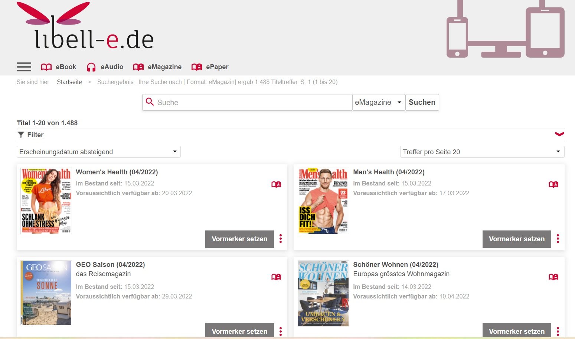Click the 'das Reisemagazin' subtitle

[103, 274]
